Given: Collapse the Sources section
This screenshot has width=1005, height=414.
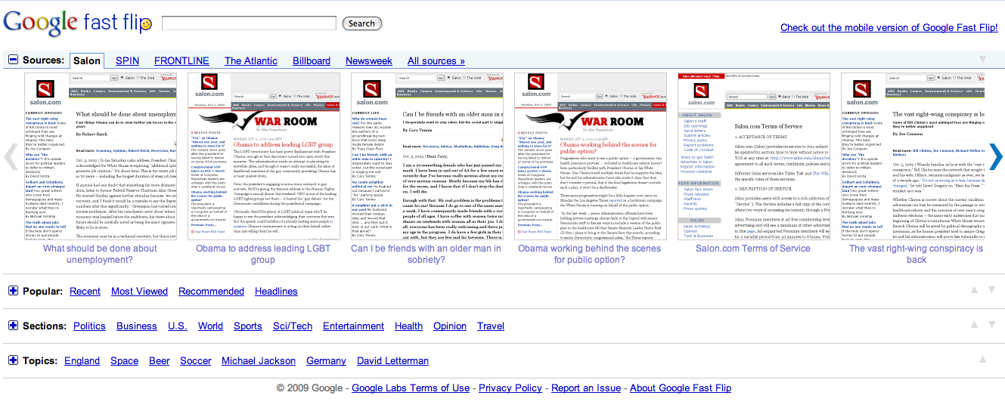Looking at the screenshot, I should coord(13,60).
